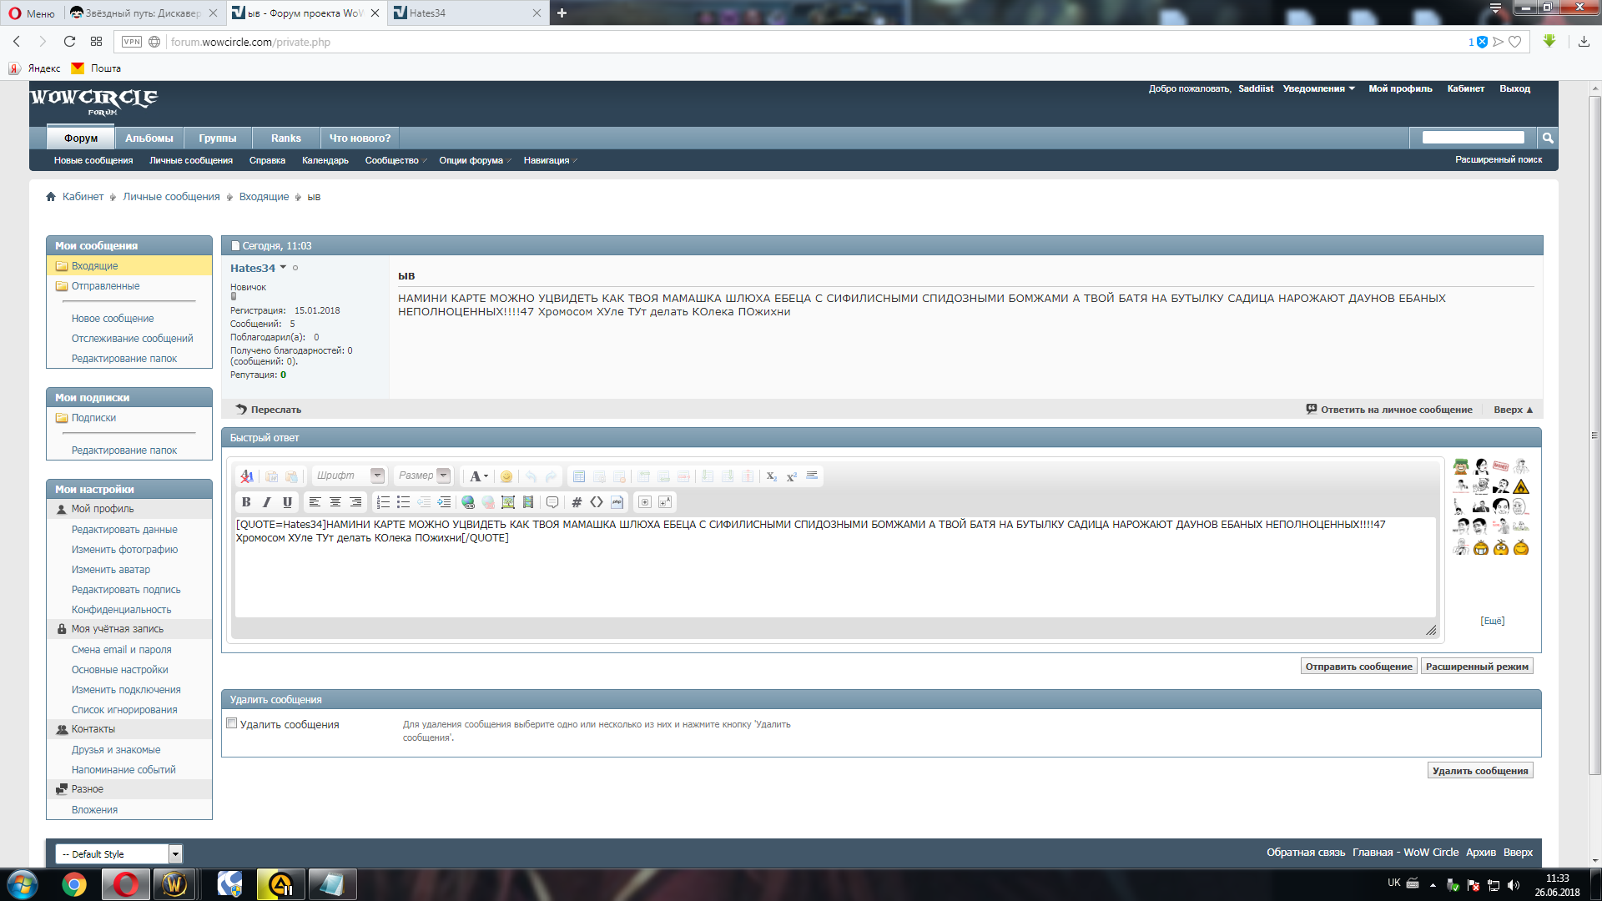The width and height of the screenshot is (1602, 901).
Task: Click the insert table icon
Action: coord(579,476)
